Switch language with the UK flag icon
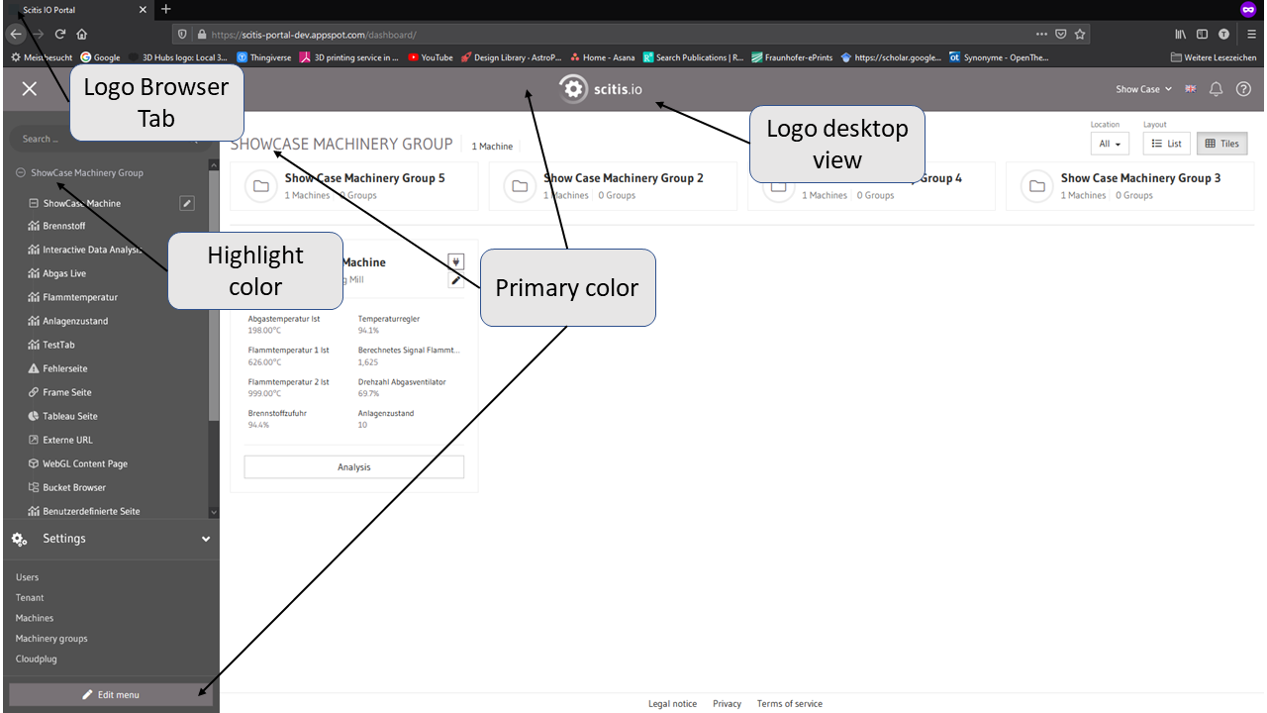Viewport: 1267px width, 713px height. [x=1191, y=89]
